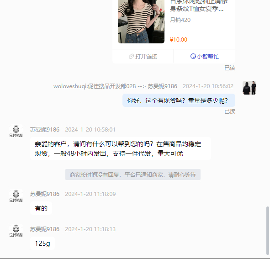Open the striped T-shirt product thumbnail
The height and width of the screenshot is (259, 270).
pyautogui.click(x=141, y=21)
